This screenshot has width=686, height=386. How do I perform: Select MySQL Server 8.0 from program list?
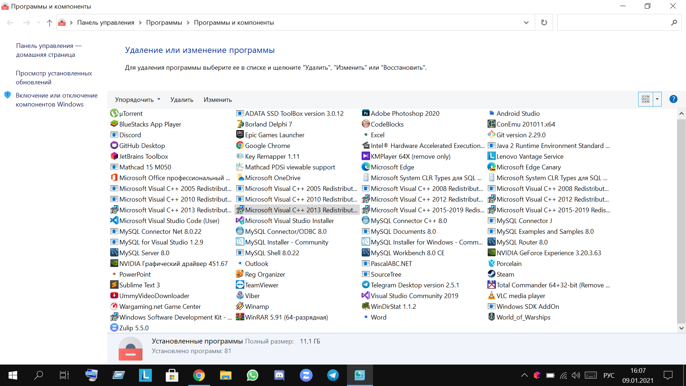click(x=144, y=253)
